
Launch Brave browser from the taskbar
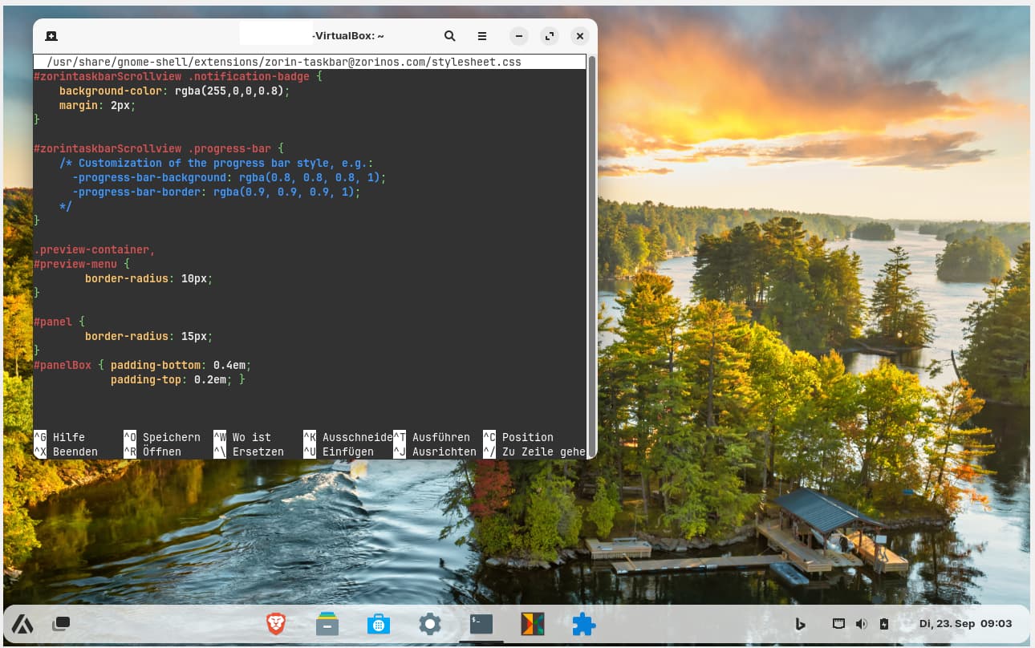(276, 623)
